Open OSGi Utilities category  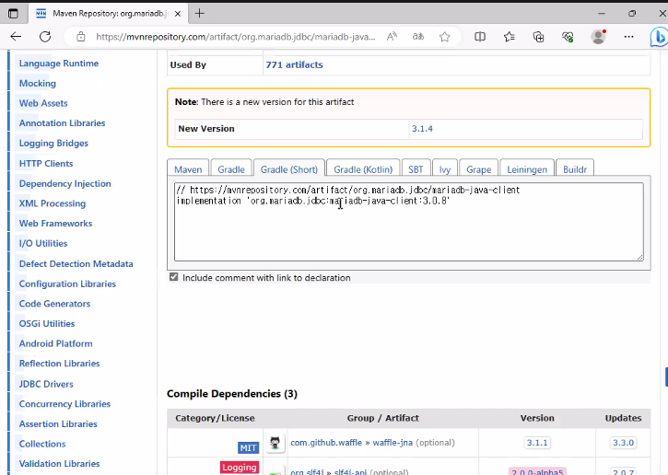tap(47, 323)
